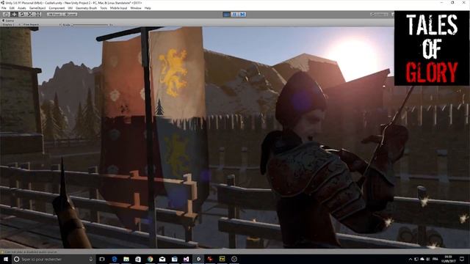Screen dimensions: 470x264
Task: Open the Display 1 dropdown
Action: [x=12, y=24]
